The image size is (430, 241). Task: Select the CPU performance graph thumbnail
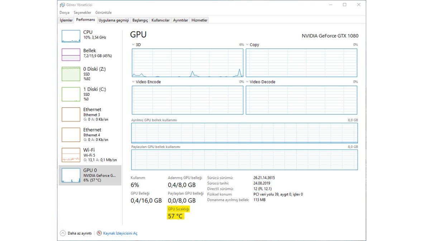(x=71, y=36)
